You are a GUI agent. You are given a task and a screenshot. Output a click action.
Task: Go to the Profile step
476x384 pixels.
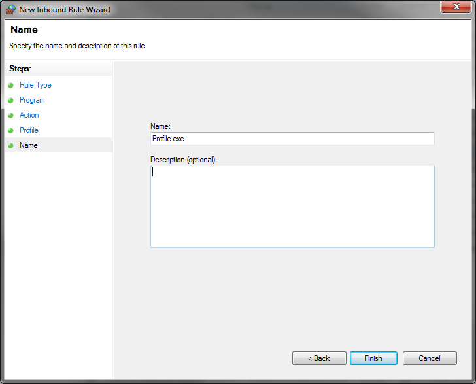29,130
